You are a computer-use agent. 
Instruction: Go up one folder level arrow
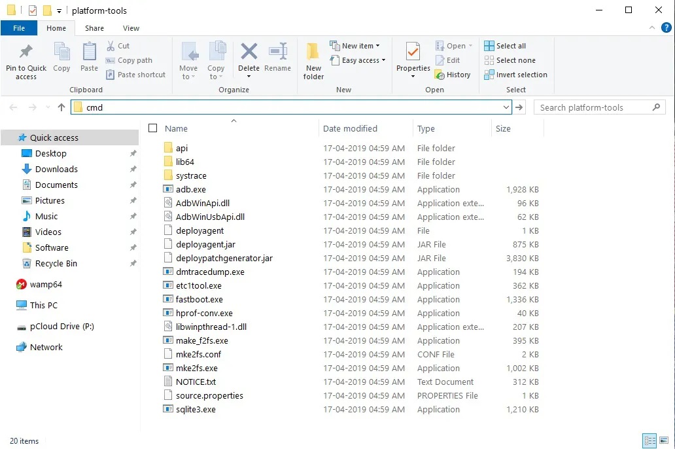61,107
